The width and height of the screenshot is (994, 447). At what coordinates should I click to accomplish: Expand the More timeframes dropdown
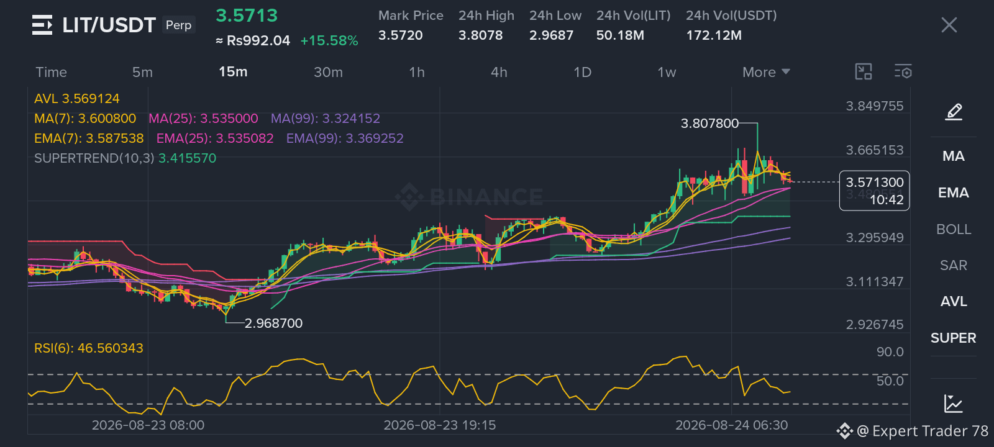766,72
